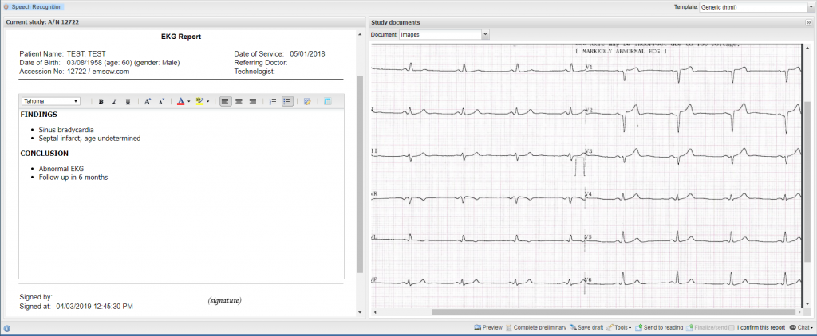Click the Preview picture icon
The image size is (817, 336).
coord(477,328)
